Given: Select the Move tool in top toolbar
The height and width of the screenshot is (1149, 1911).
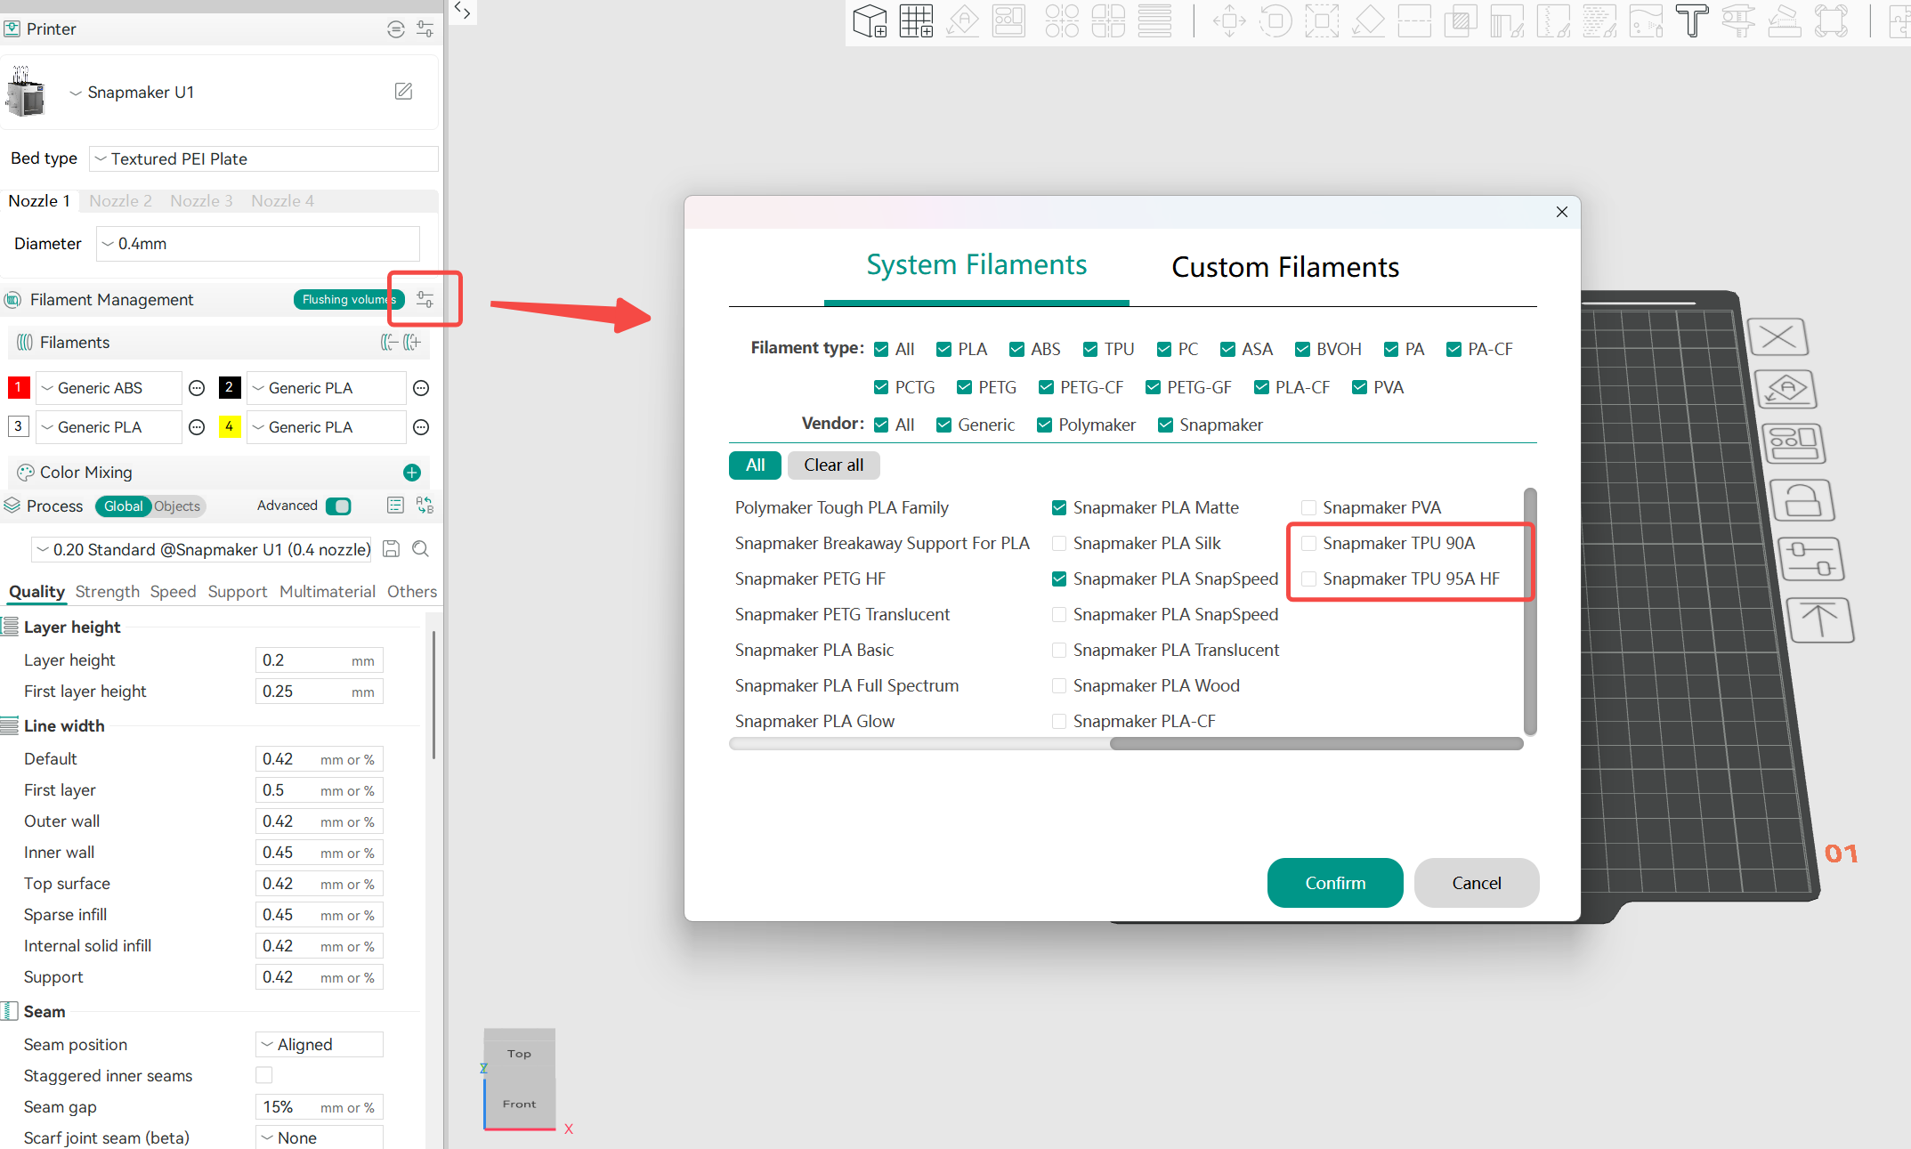Looking at the screenshot, I should tap(1229, 20).
